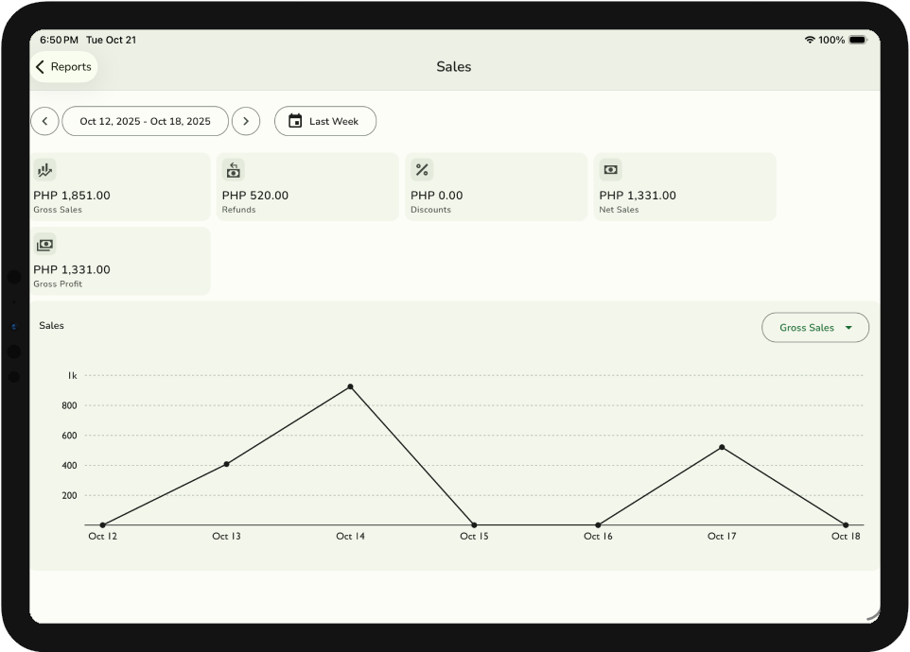Go back to Reports
Image resolution: width=910 pixels, height=652 pixels.
point(64,67)
